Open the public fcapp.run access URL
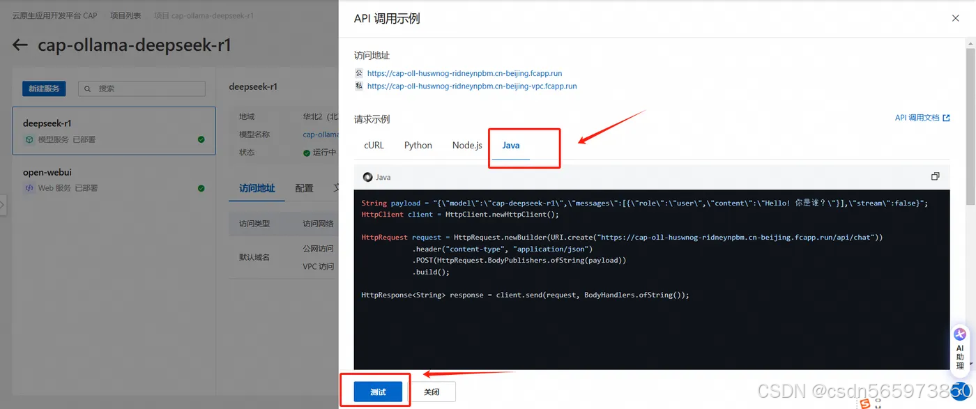 [x=464, y=73]
